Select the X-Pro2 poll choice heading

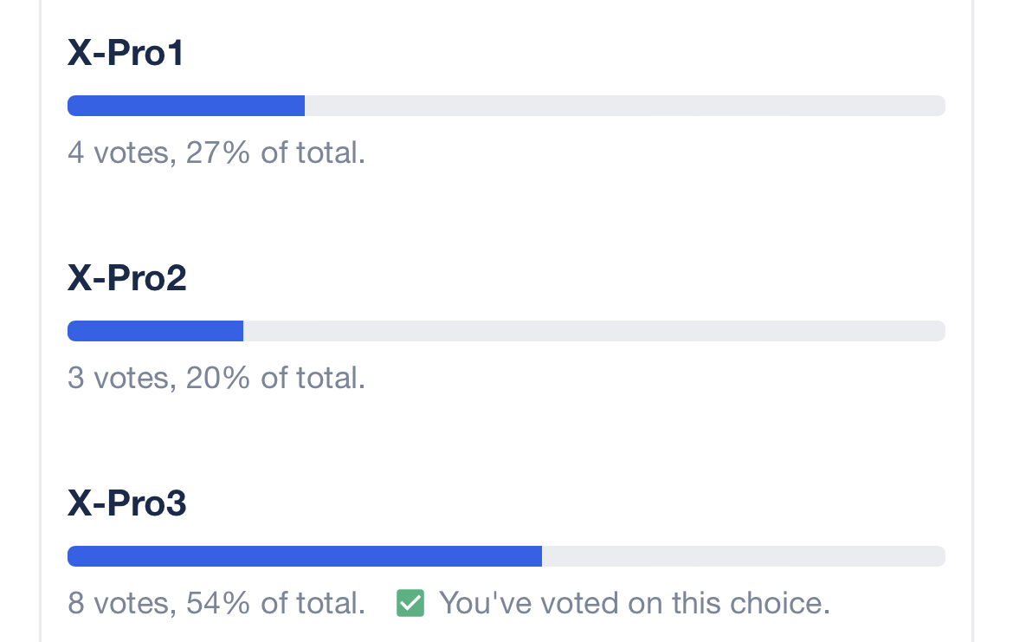coord(127,279)
